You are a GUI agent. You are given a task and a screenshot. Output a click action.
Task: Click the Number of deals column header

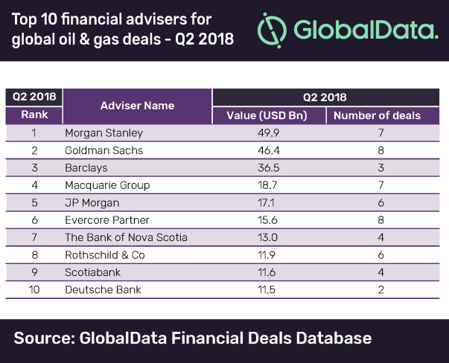pos(377,115)
